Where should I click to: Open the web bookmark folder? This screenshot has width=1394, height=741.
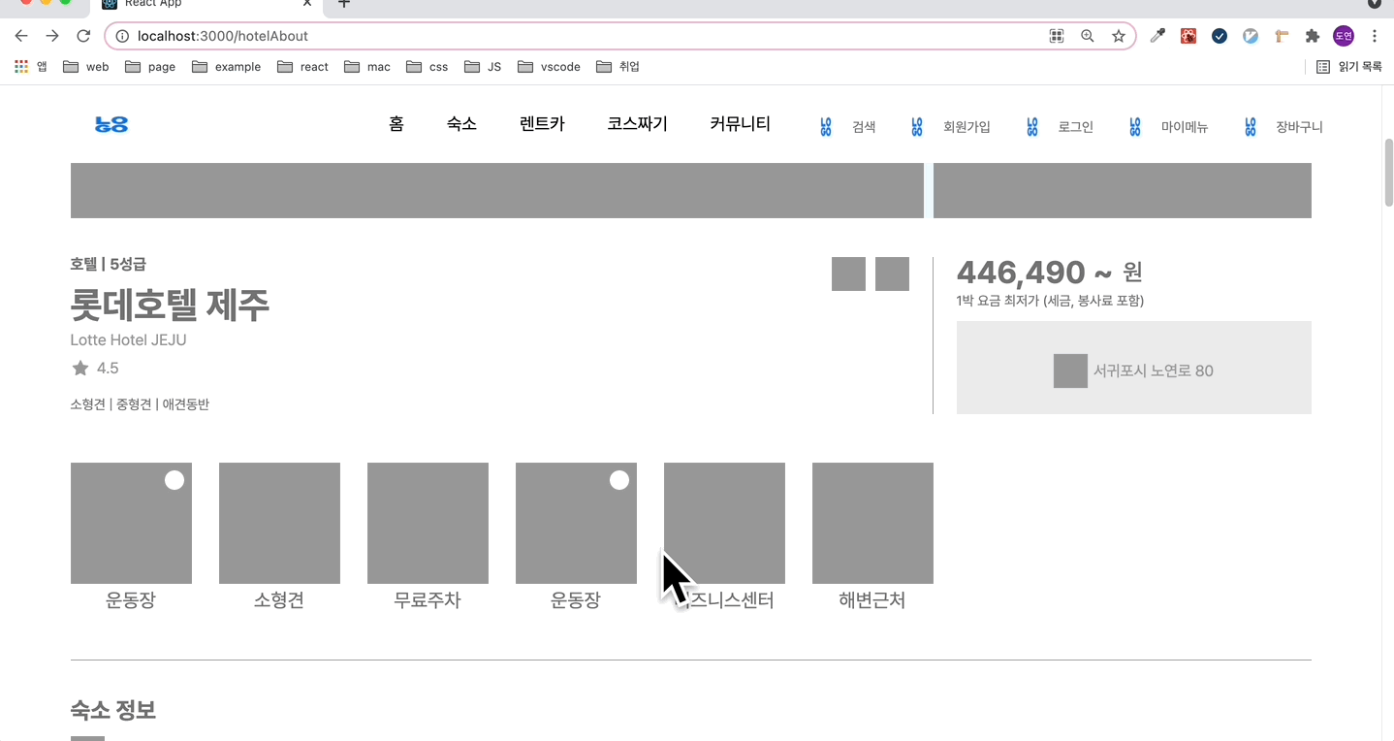click(85, 67)
